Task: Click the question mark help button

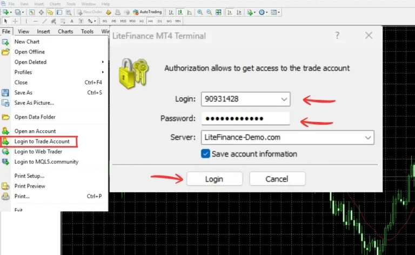Action: pyautogui.click(x=337, y=36)
